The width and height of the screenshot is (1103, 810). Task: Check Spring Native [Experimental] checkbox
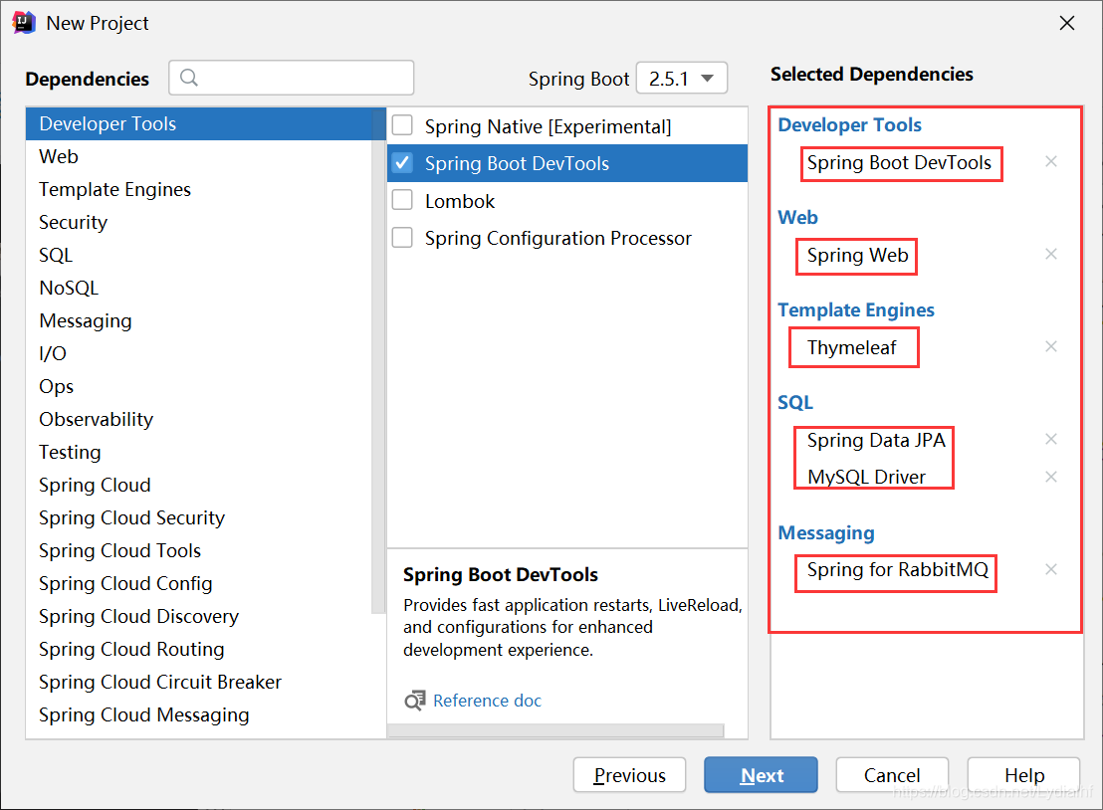coord(402,125)
